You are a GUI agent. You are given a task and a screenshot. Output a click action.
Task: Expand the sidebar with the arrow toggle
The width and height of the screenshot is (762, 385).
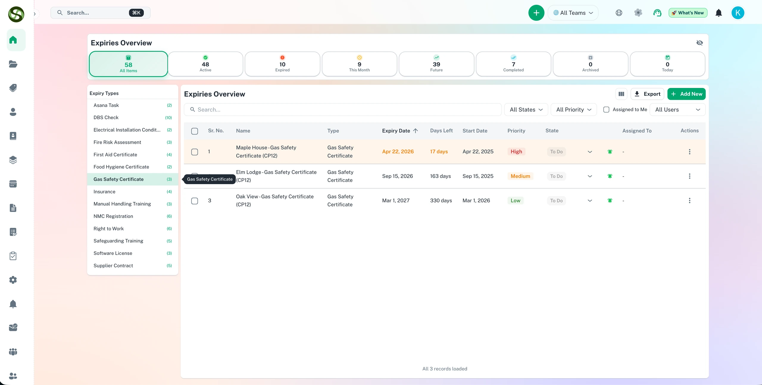[x=35, y=14]
